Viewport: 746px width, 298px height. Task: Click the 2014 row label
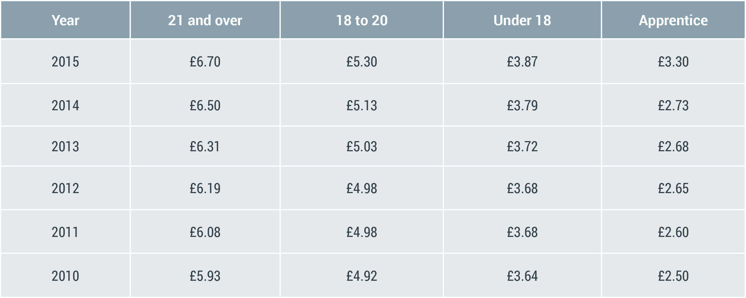coord(65,105)
